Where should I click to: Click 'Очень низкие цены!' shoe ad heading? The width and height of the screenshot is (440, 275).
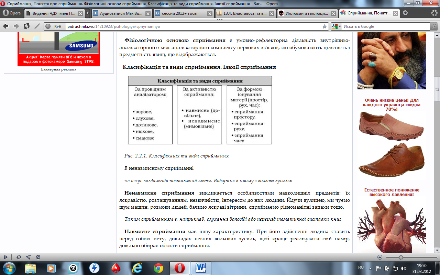pyautogui.click(x=393, y=104)
